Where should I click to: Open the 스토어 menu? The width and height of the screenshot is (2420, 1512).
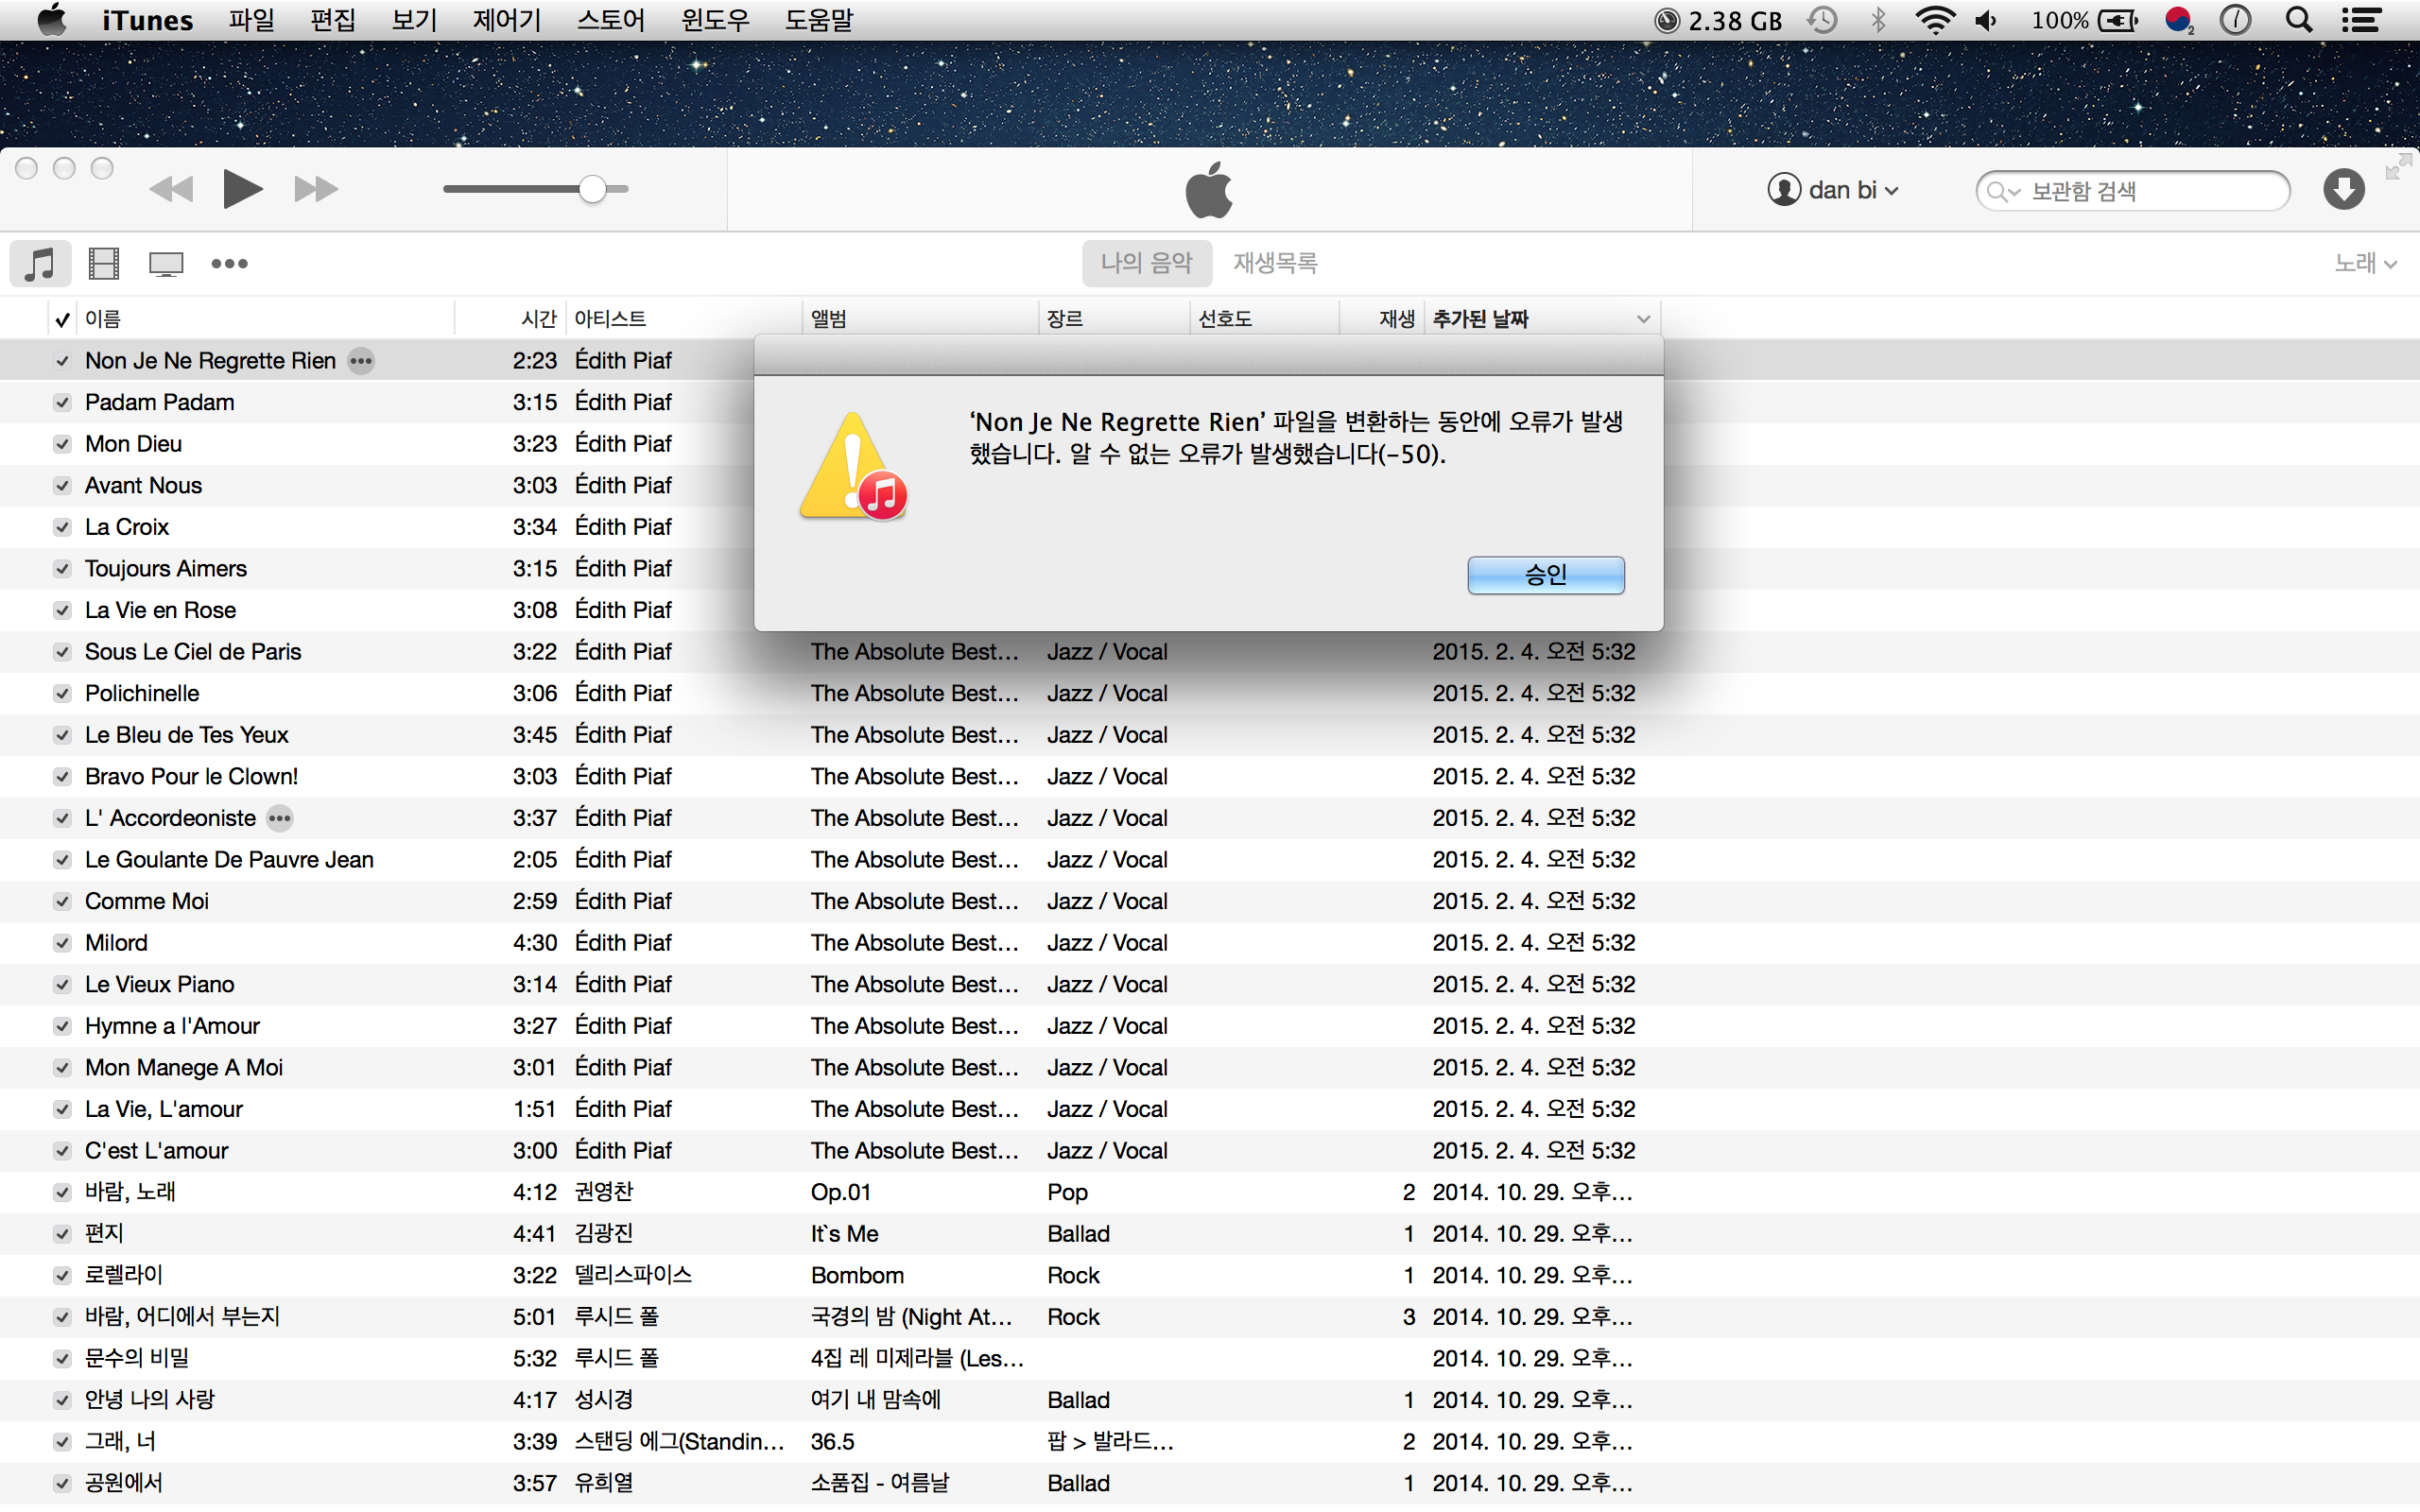(610, 20)
